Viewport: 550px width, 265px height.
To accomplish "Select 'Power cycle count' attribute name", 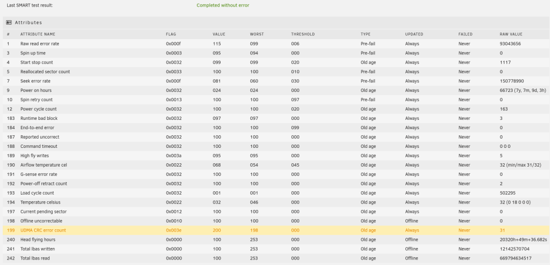I will [x=38, y=109].
